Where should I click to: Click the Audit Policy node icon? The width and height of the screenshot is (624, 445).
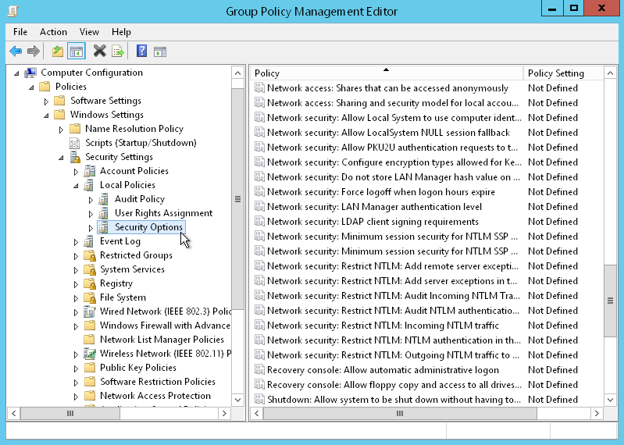(x=104, y=199)
